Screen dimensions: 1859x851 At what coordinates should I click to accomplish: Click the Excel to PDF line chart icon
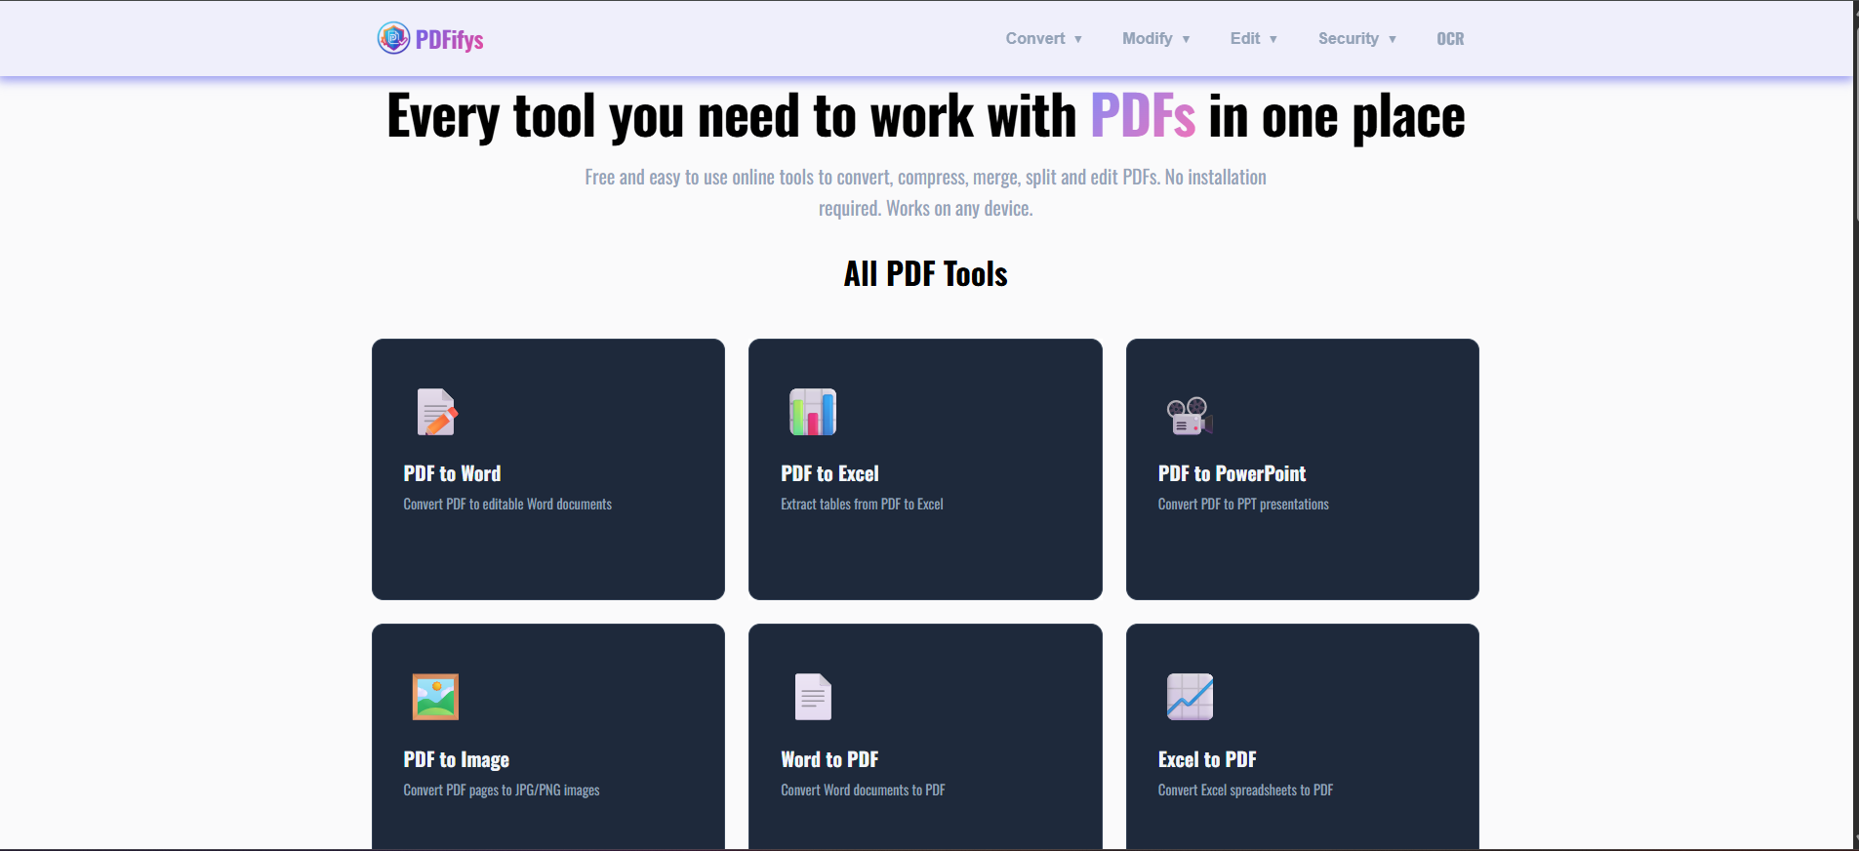pyautogui.click(x=1190, y=697)
